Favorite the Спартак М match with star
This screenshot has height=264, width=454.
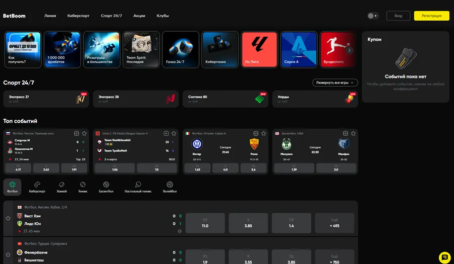84,133
